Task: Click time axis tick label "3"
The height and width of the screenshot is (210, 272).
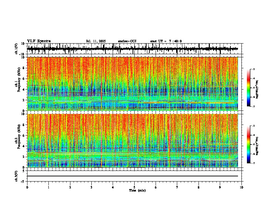Action: 91,187
